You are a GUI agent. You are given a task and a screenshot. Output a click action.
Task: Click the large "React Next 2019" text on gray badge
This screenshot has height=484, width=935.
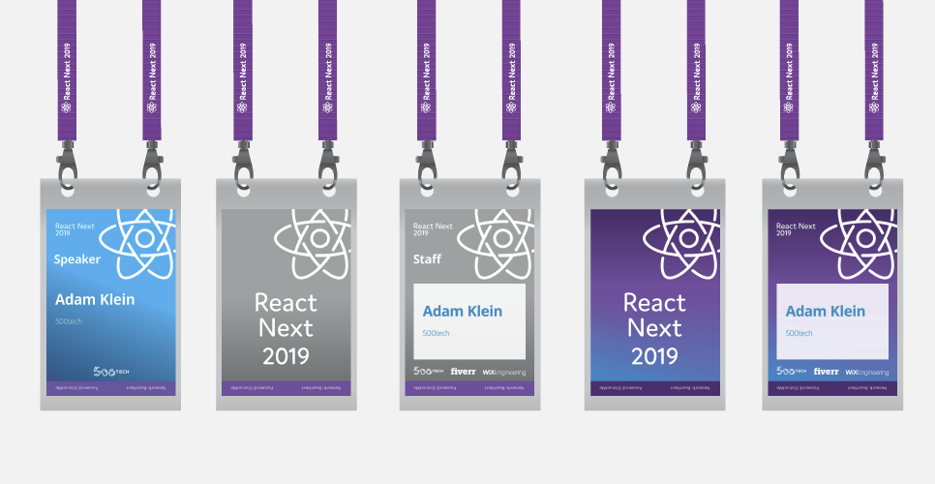point(286,328)
